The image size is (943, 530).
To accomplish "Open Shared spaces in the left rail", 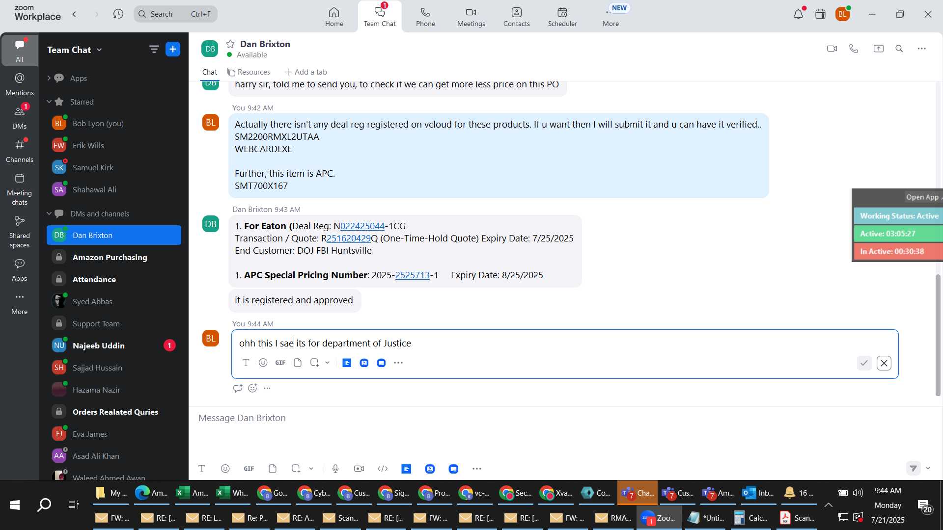I will coord(20,232).
